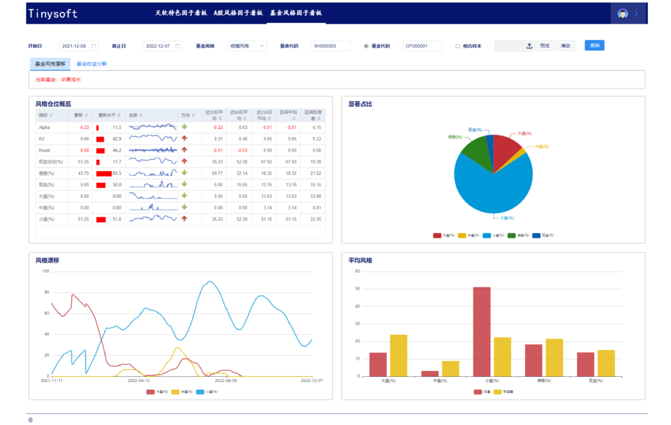Viewport: 671px width, 425px height.
Task: Open the 基金风格 dropdown
Action: pyautogui.click(x=247, y=46)
